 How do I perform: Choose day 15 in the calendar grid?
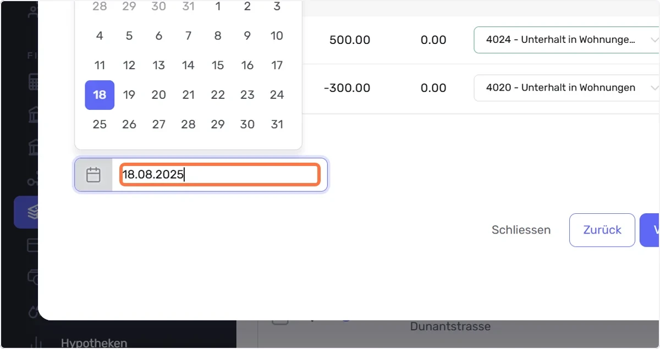click(218, 65)
